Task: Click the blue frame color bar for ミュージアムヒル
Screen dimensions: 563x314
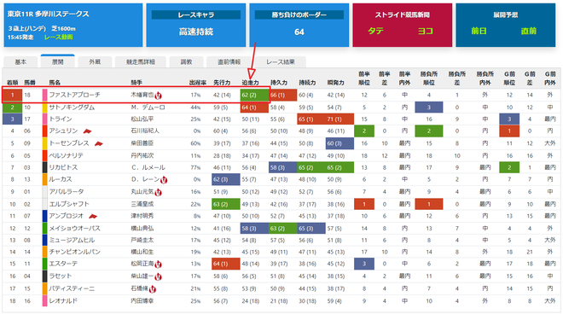Action: pos(45,240)
